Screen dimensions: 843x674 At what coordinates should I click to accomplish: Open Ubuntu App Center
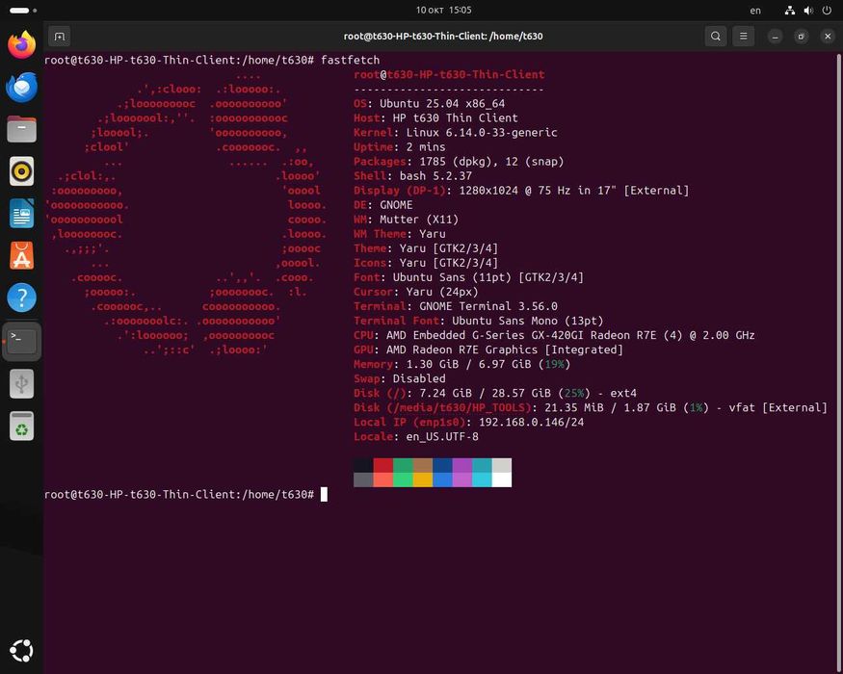pos(21,256)
